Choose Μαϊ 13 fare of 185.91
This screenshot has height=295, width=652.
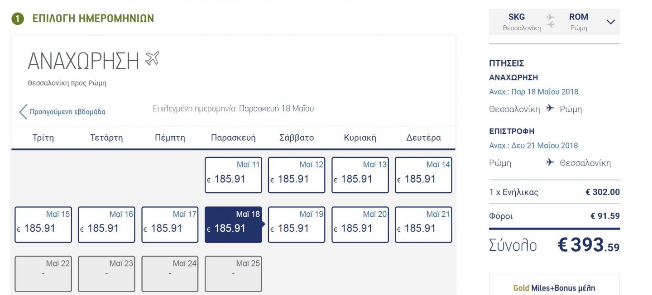[x=360, y=175]
